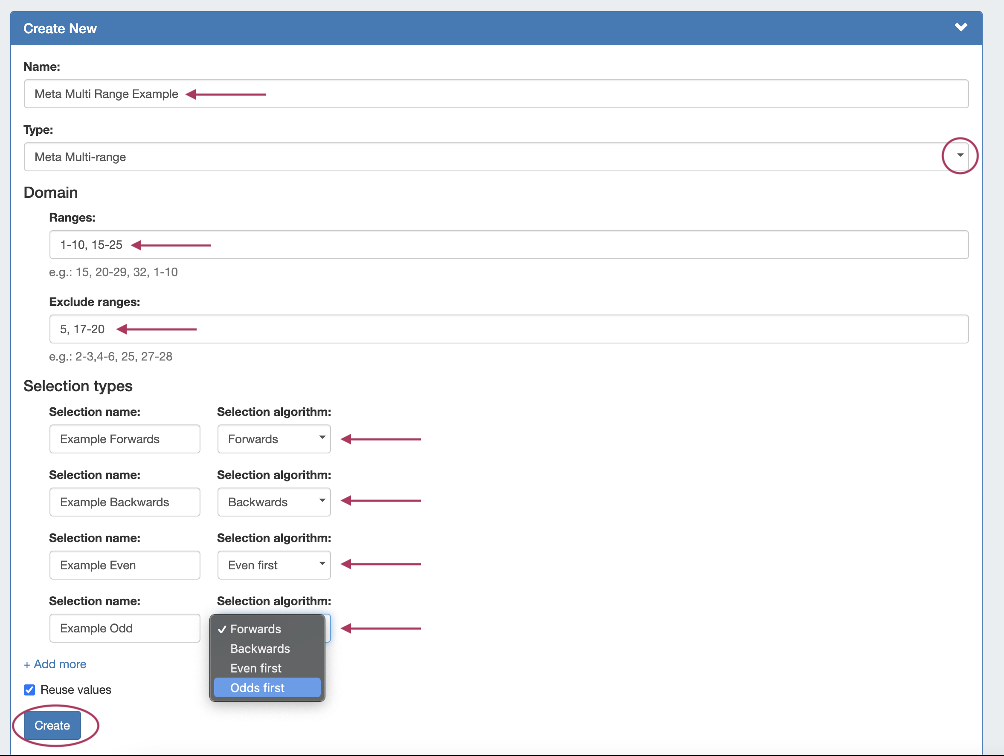Click the + Add more link
Image resolution: width=1004 pixels, height=756 pixels.
tap(55, 664)
